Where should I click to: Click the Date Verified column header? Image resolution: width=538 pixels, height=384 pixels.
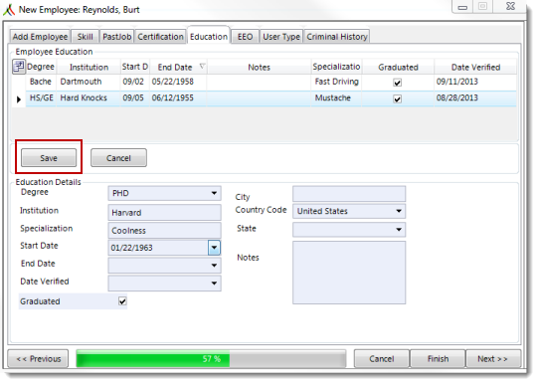coord(475,67)
